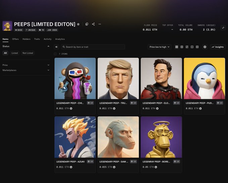Image resolution: width=228 pixels, height=183 pixels.
Task: Select the Listed status filter
Action: point(15,53)
